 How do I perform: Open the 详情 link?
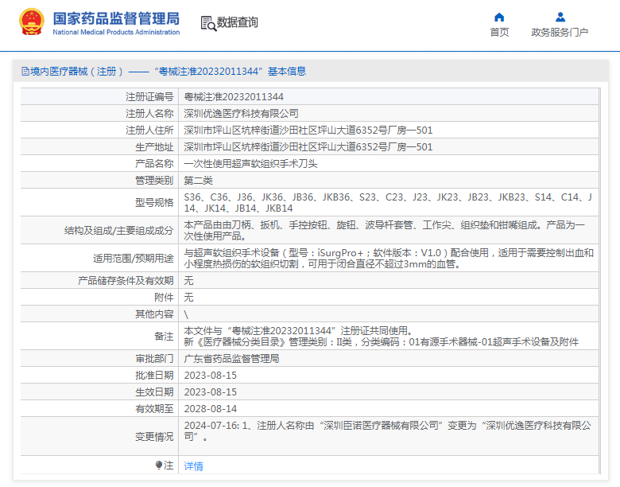click(193, 466)
